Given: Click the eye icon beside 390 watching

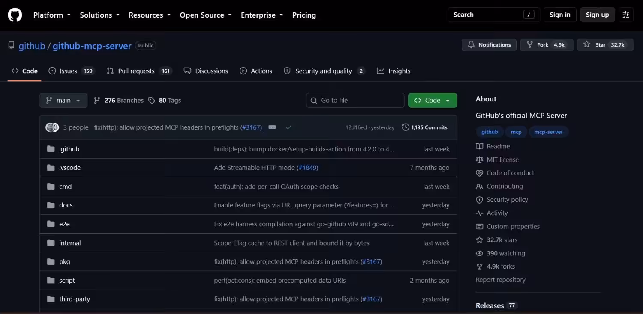Looking at the screenshot, I should pyautogui.click(x=479, y=253).
